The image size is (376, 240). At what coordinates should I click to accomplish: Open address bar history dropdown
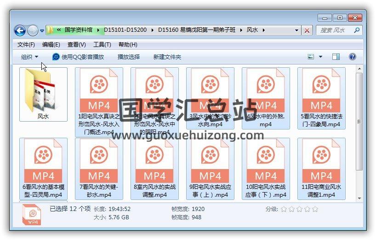click(296, 30)
